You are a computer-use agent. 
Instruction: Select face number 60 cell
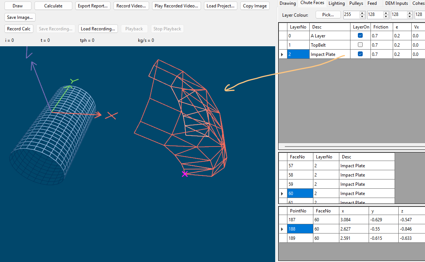[300, 193]
